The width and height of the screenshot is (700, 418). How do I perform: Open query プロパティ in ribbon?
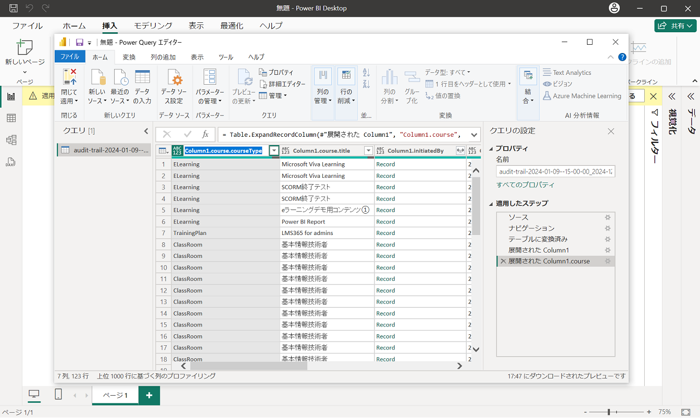tap(276, 72)
